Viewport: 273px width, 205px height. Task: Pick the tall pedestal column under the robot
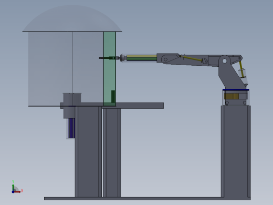click(236, 151)
